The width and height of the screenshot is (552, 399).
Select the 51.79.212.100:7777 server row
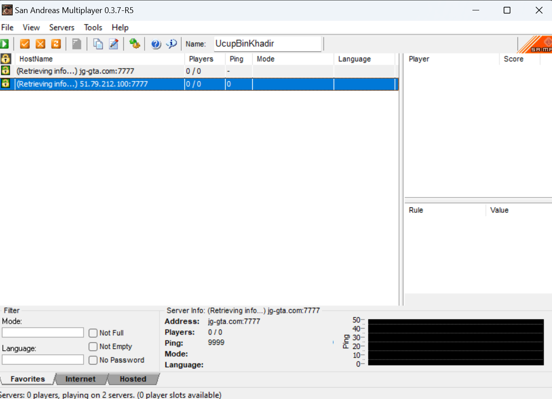pyautogui.click(x=199, y=84)
